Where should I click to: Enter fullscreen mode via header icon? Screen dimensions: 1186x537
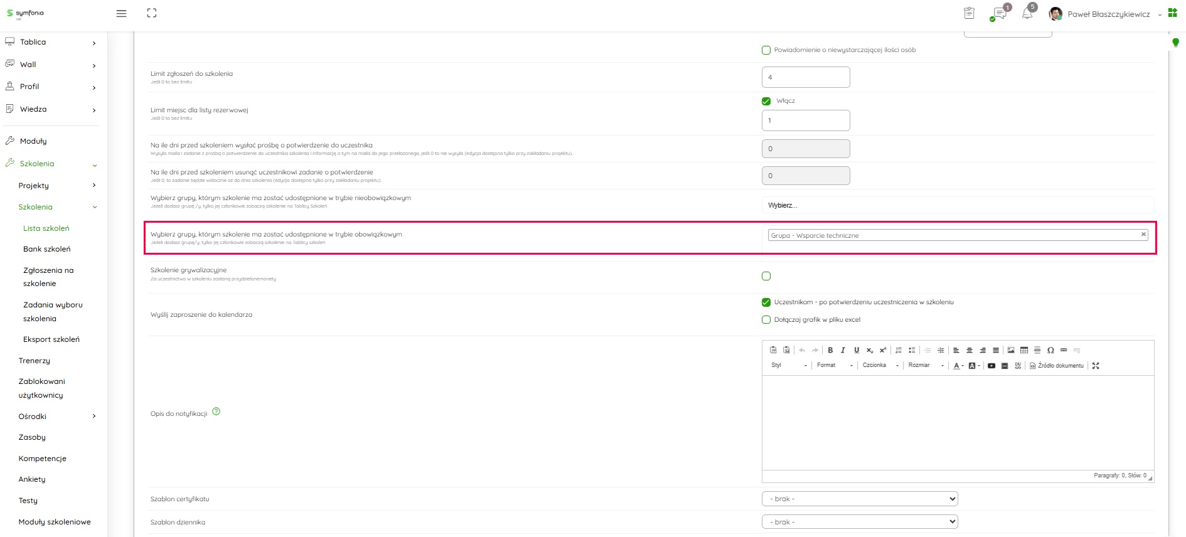click(152, 13)
